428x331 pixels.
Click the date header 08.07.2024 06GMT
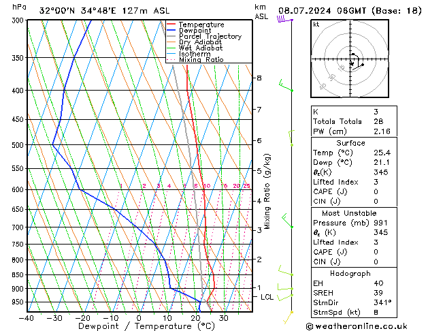coord(323,11)
